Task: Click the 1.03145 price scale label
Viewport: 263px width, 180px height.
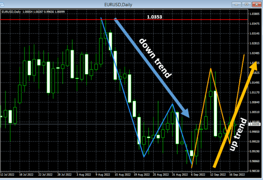Action: pyautogui.click(x=255, y=34)
